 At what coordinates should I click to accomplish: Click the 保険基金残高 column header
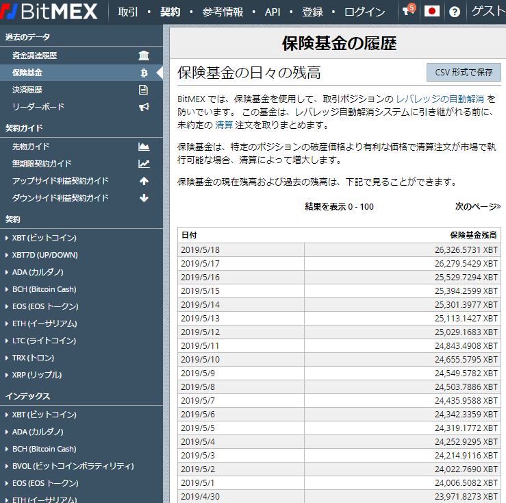(x=473, y=235)
